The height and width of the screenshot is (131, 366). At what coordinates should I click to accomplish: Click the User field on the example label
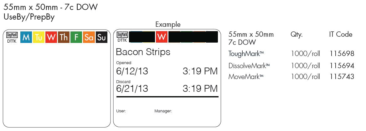121,111
